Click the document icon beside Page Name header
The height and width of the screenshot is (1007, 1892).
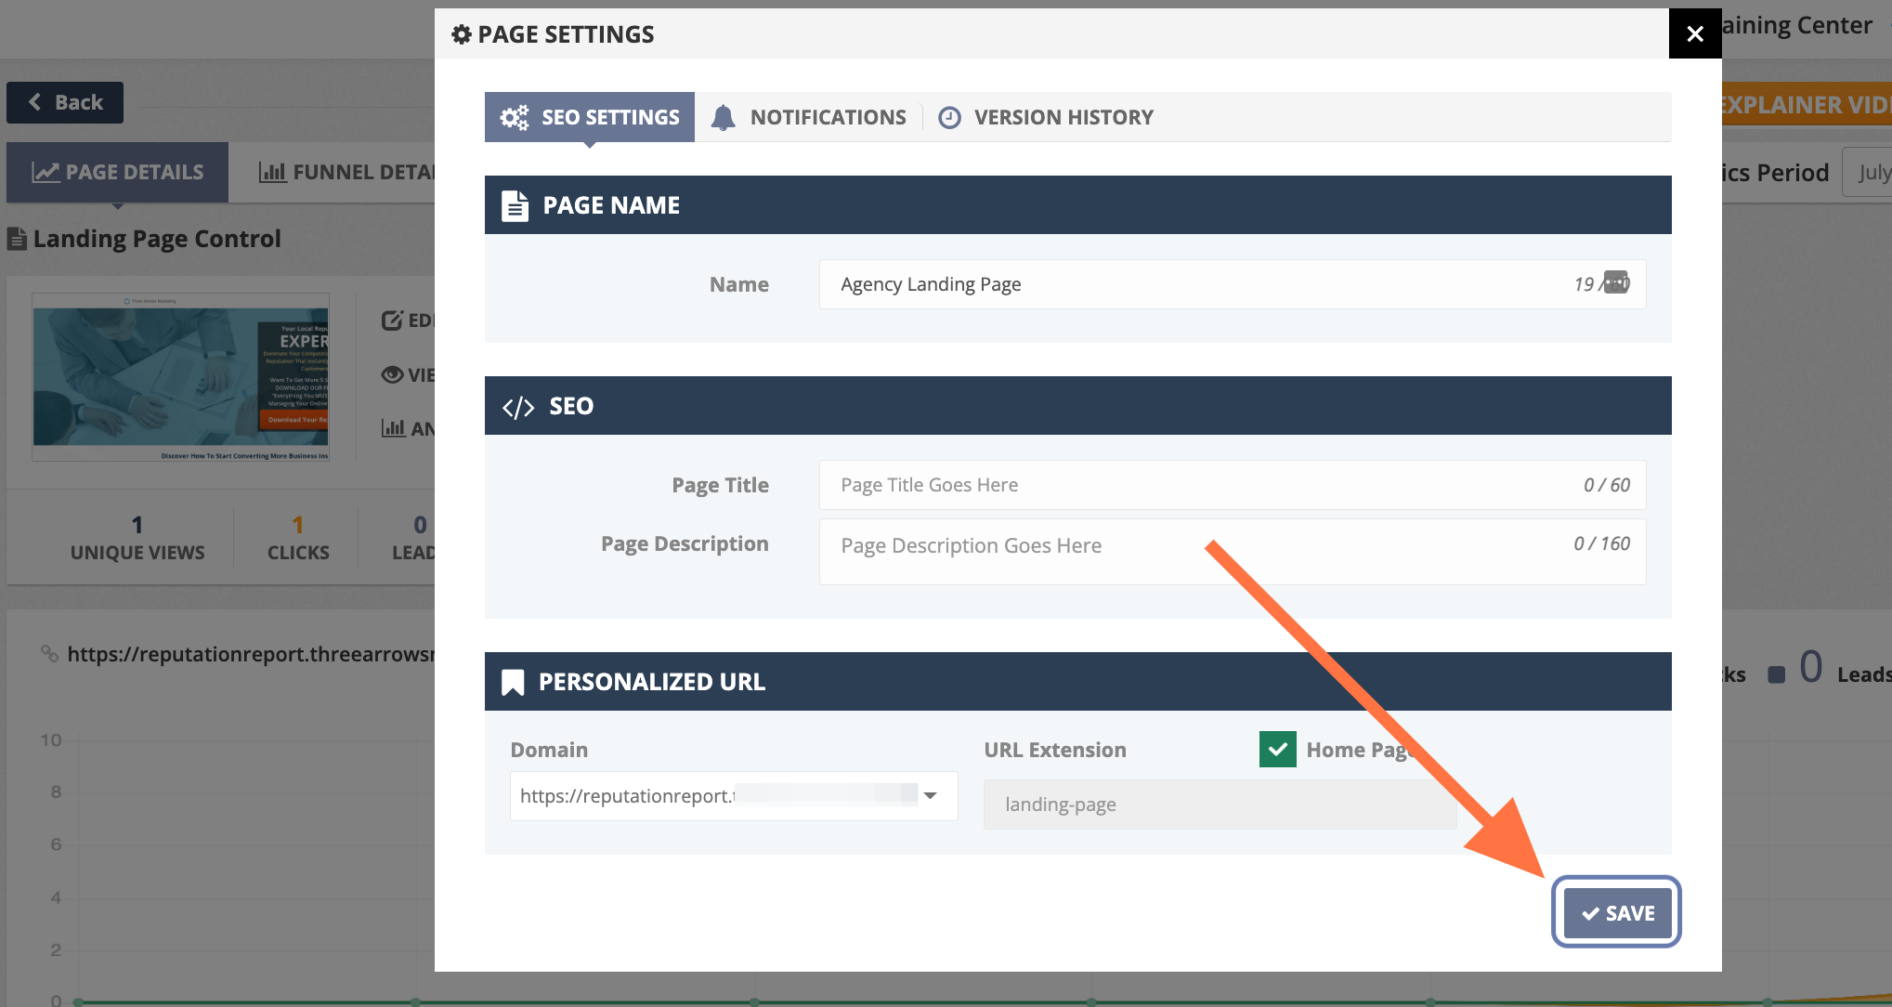[515, 205]
